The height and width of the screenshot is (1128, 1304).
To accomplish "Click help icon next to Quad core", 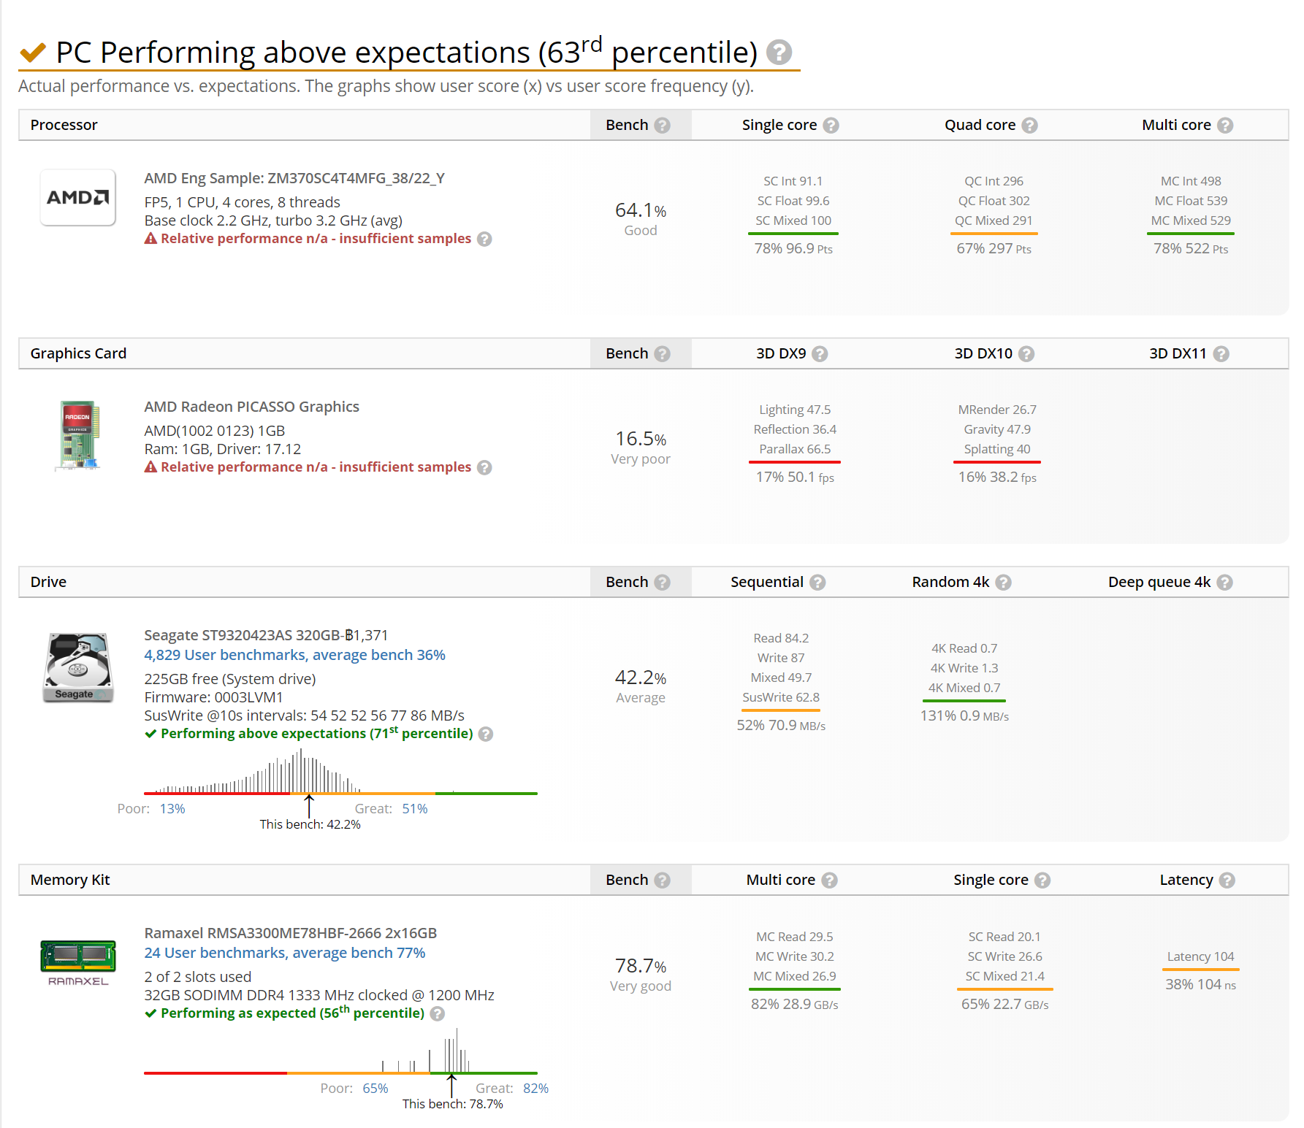I will click(1029, 126).
